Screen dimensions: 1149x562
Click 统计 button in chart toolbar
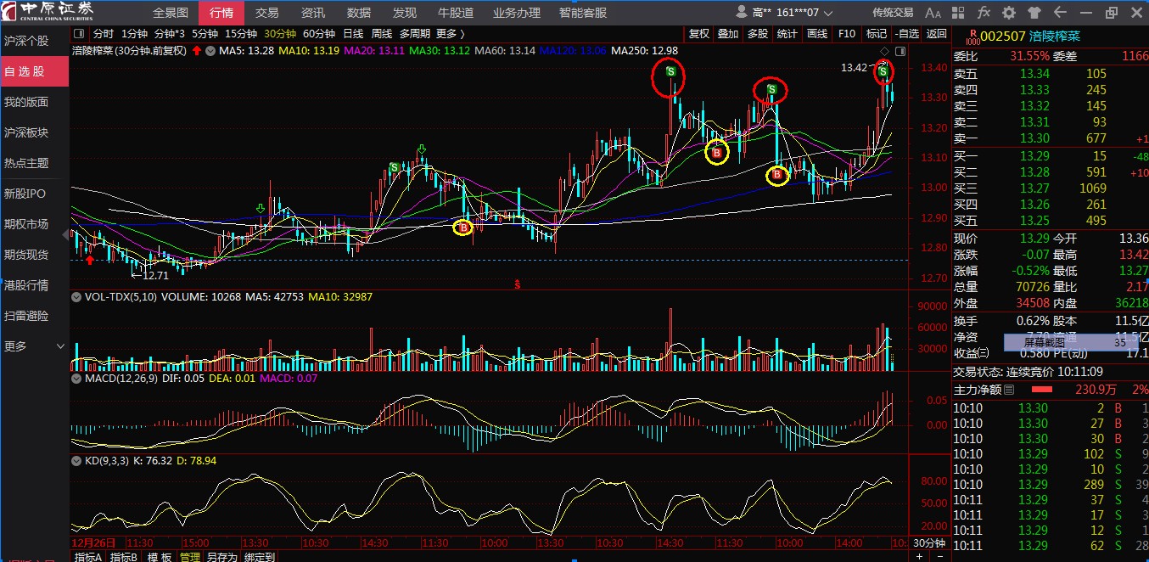787,34
